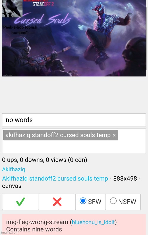The image size is (148, 235).
Task: Disapprove the image with red X
Action: click(x=57, y=202)
